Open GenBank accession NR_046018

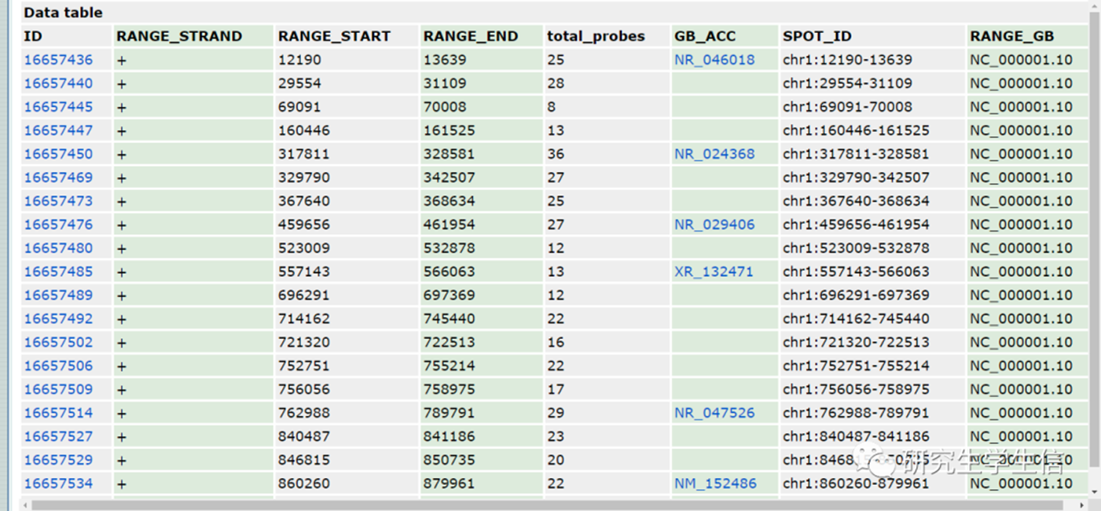[714, 60]
